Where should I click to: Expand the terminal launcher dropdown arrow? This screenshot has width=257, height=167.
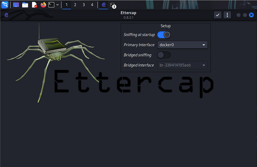point(58,5)
